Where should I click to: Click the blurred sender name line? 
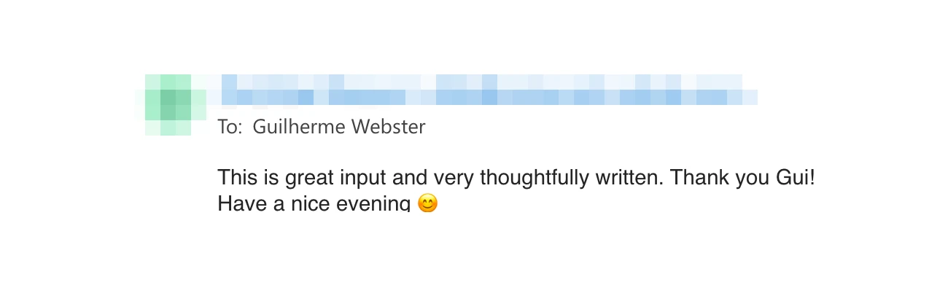(482, 81)
